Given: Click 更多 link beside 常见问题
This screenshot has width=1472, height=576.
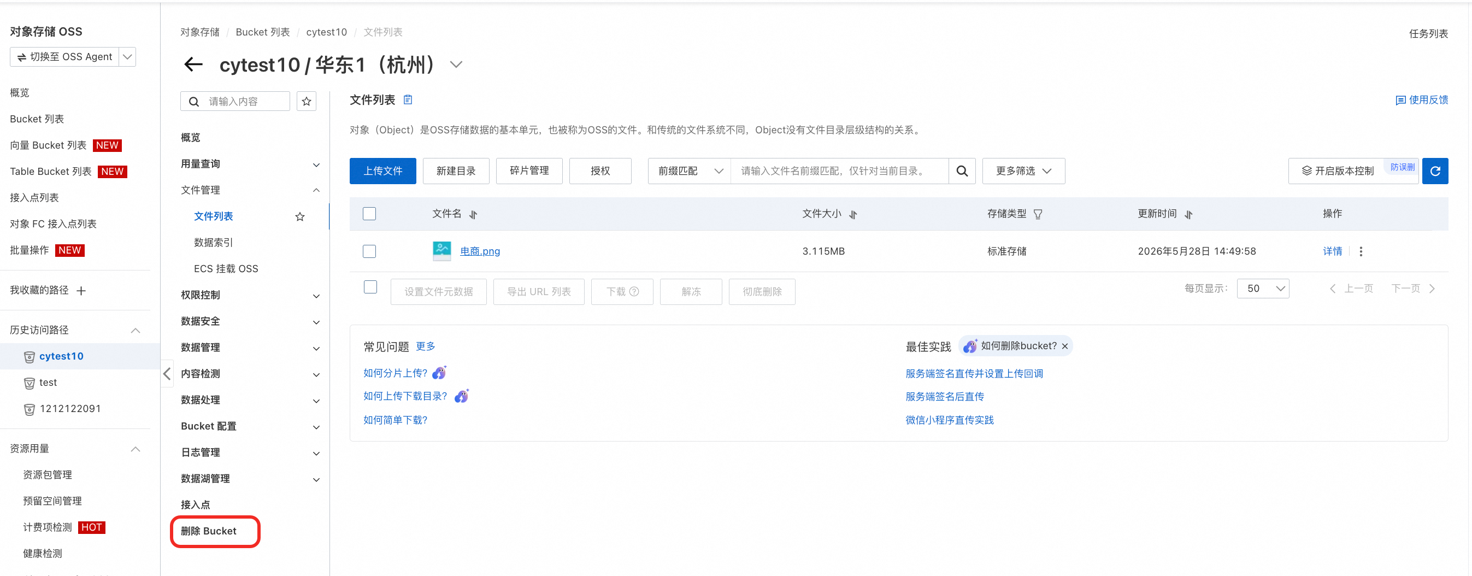Looking at the screenshot, I should point(425,347).
